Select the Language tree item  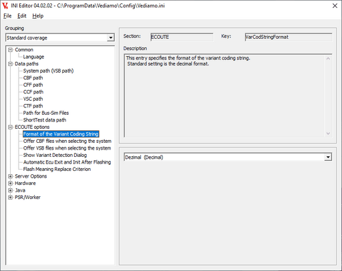[33, 57]
